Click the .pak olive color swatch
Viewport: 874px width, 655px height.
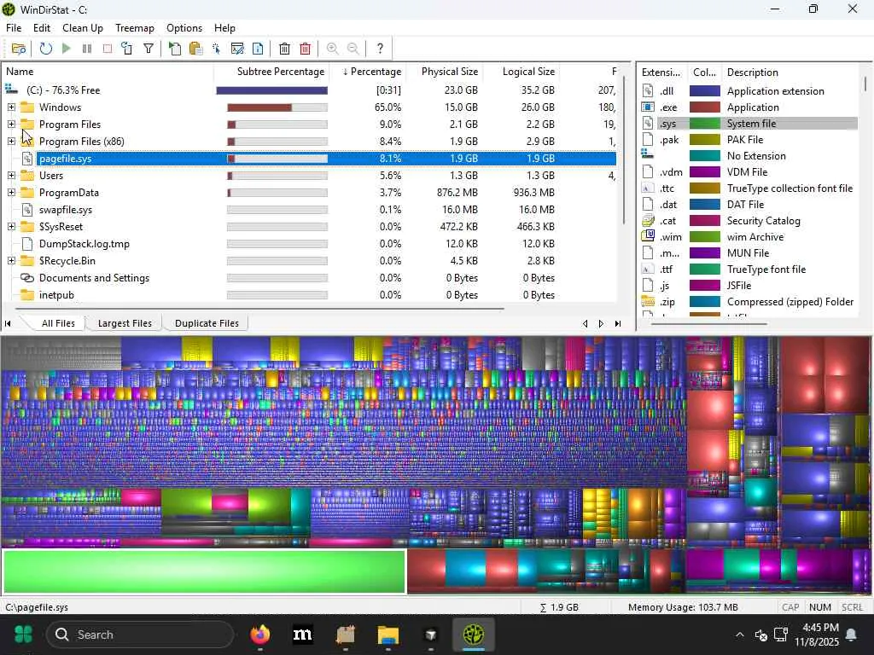pyautogui.click(x=704, y=139)
